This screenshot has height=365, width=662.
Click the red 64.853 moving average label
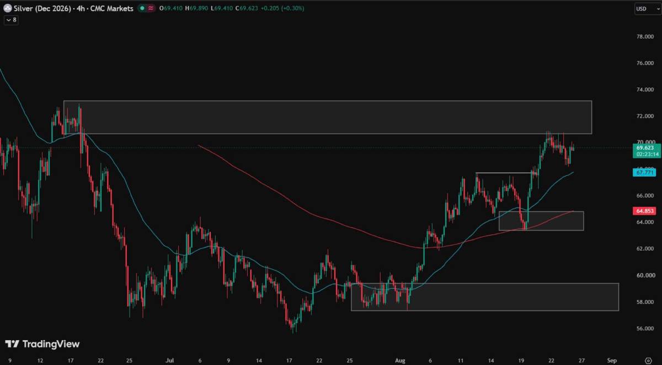pos(644,210)
